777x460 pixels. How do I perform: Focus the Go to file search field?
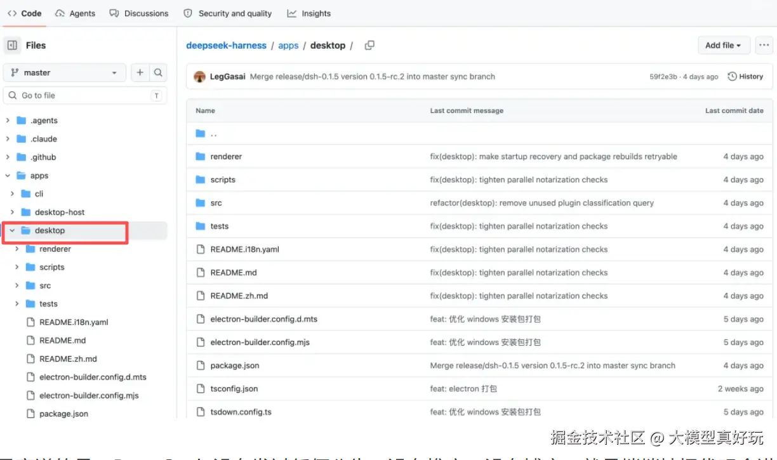[85, 96]
